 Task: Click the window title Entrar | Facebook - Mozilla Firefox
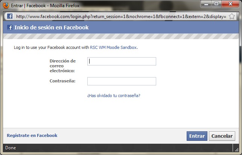pos(45,6)
